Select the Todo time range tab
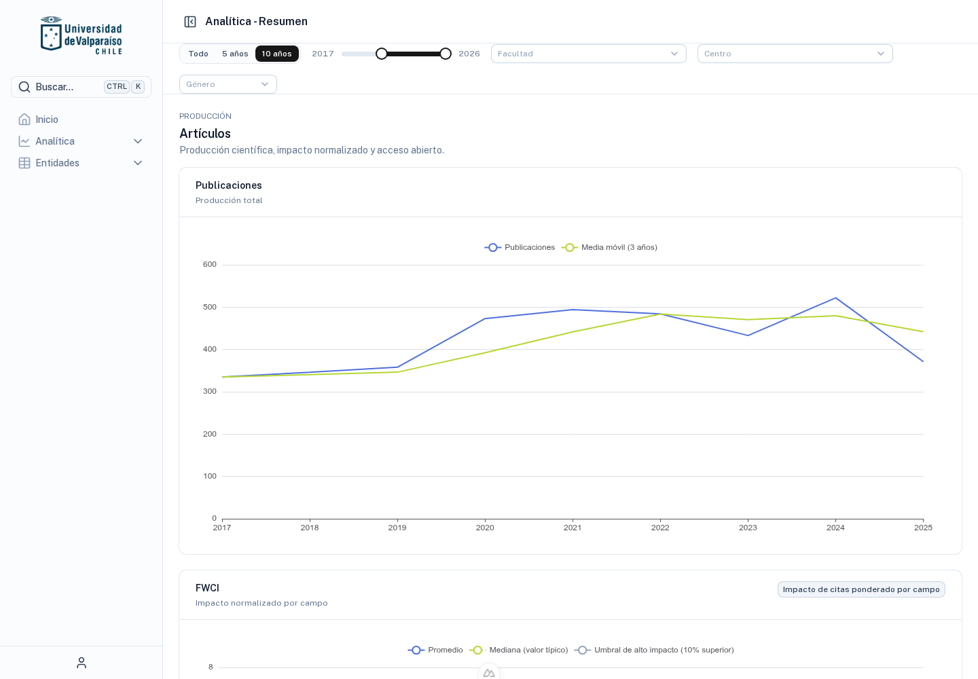The height and width of the screenshot is (679, 978). point(198,54)
